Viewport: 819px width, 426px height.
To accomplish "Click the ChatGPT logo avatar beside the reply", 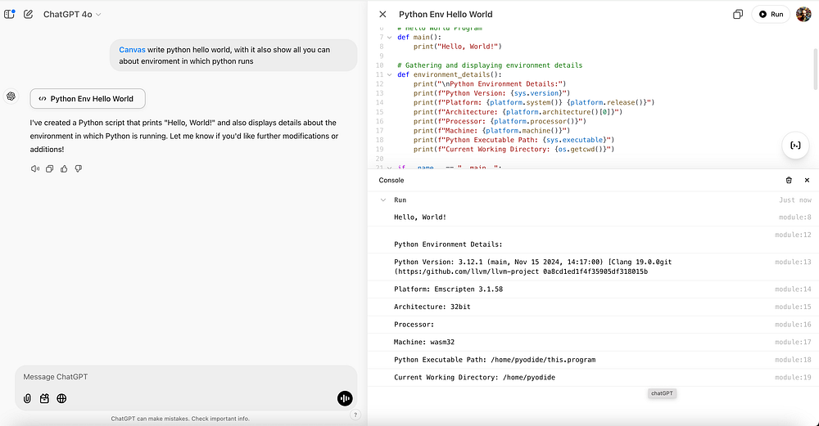I will [x=11, y=96].
